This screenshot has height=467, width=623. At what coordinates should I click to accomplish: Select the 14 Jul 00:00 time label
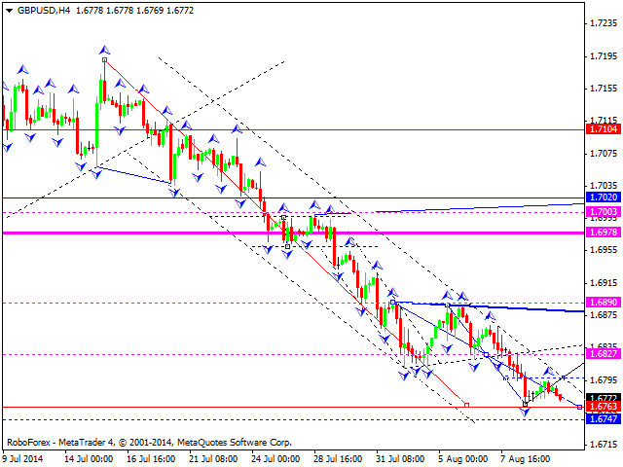click(89, 457)
